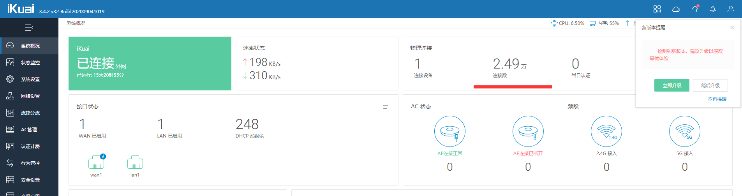
Task: Collapse the sidebar with the hamburger icon
Action: tap(29, 28)
